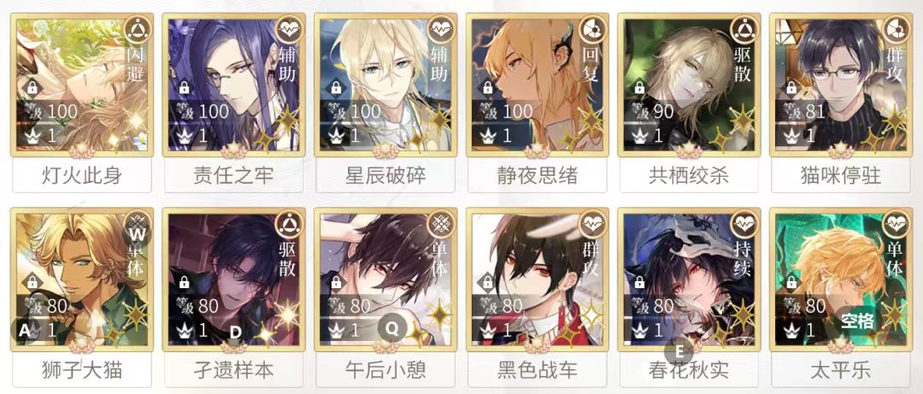Viewport: 923px width, 394px height.
Task: Open the 黑色战车 card name label
Action: point(538,369)
